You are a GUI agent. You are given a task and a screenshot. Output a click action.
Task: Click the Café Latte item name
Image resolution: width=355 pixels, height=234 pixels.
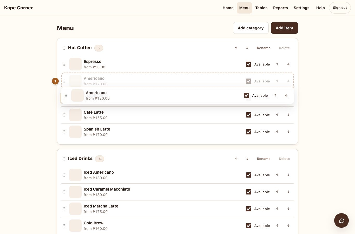94,112
